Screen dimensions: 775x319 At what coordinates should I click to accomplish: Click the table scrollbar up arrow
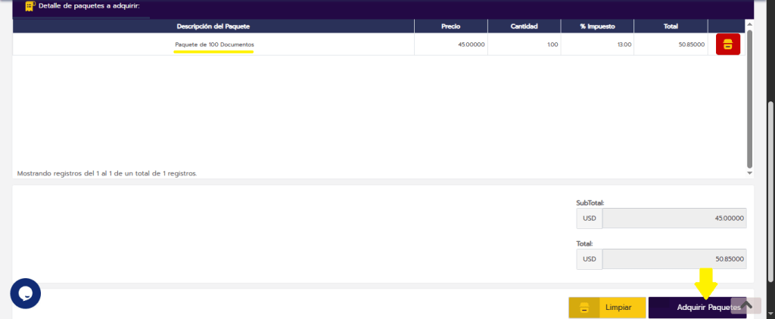749,24
